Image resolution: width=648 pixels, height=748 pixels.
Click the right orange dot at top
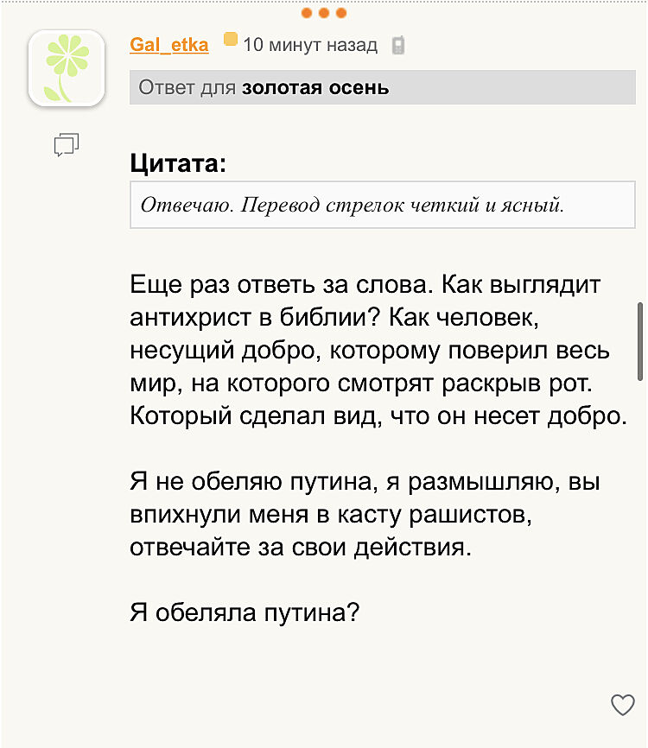[341, 13]
